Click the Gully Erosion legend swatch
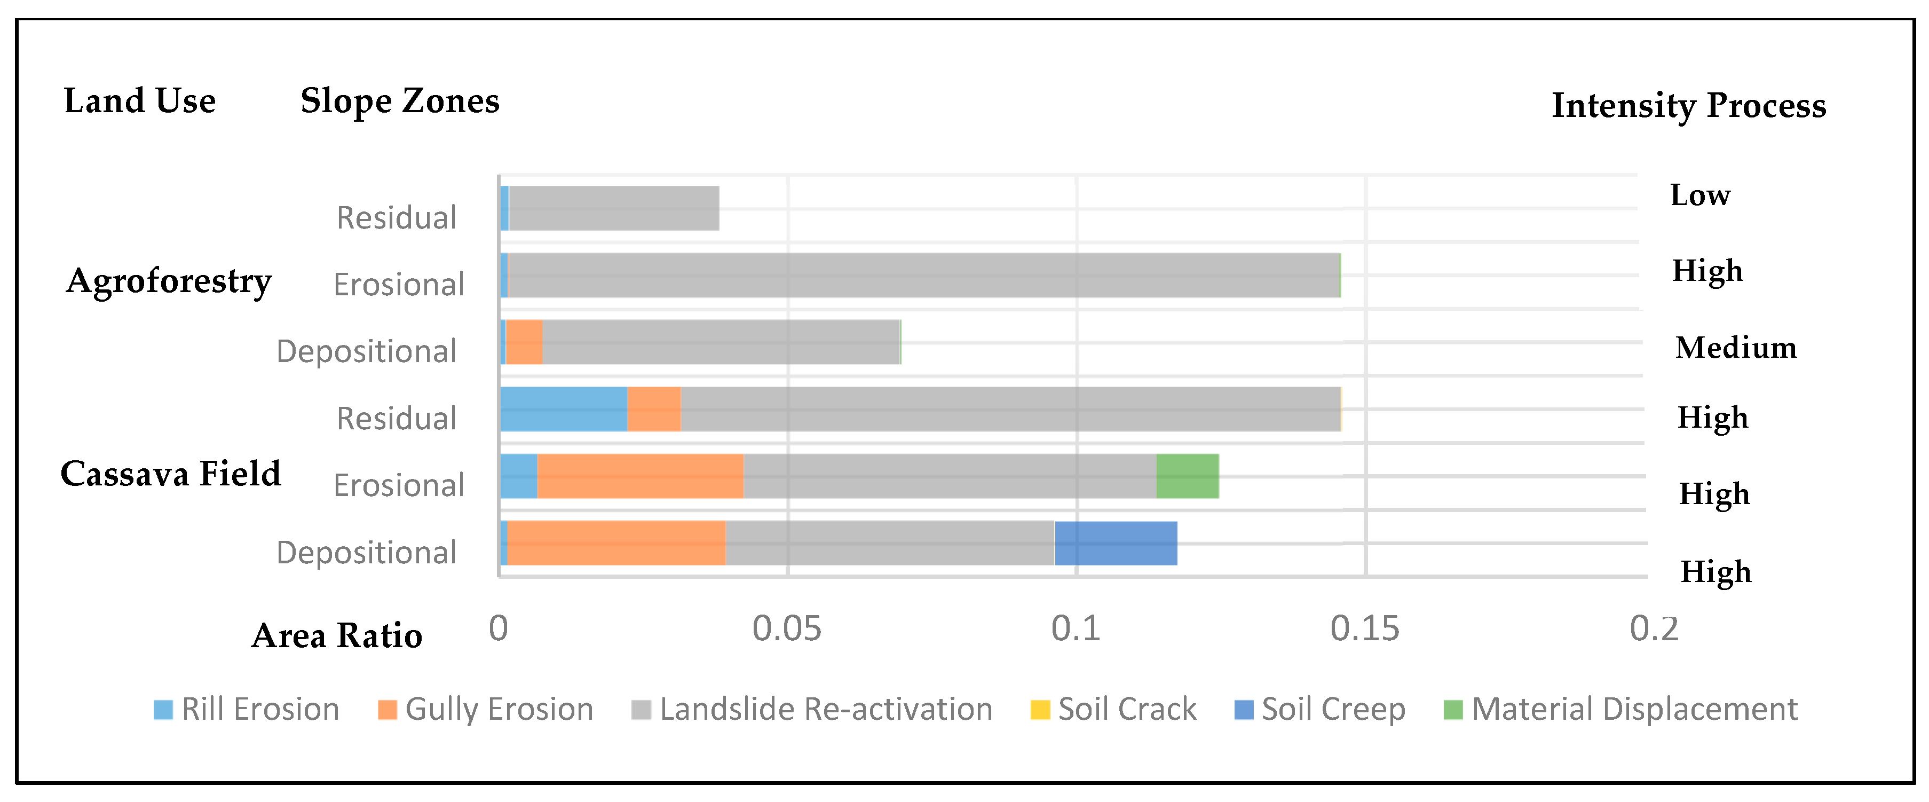Viewport: 1929px width, 802px height. [387, 710]
